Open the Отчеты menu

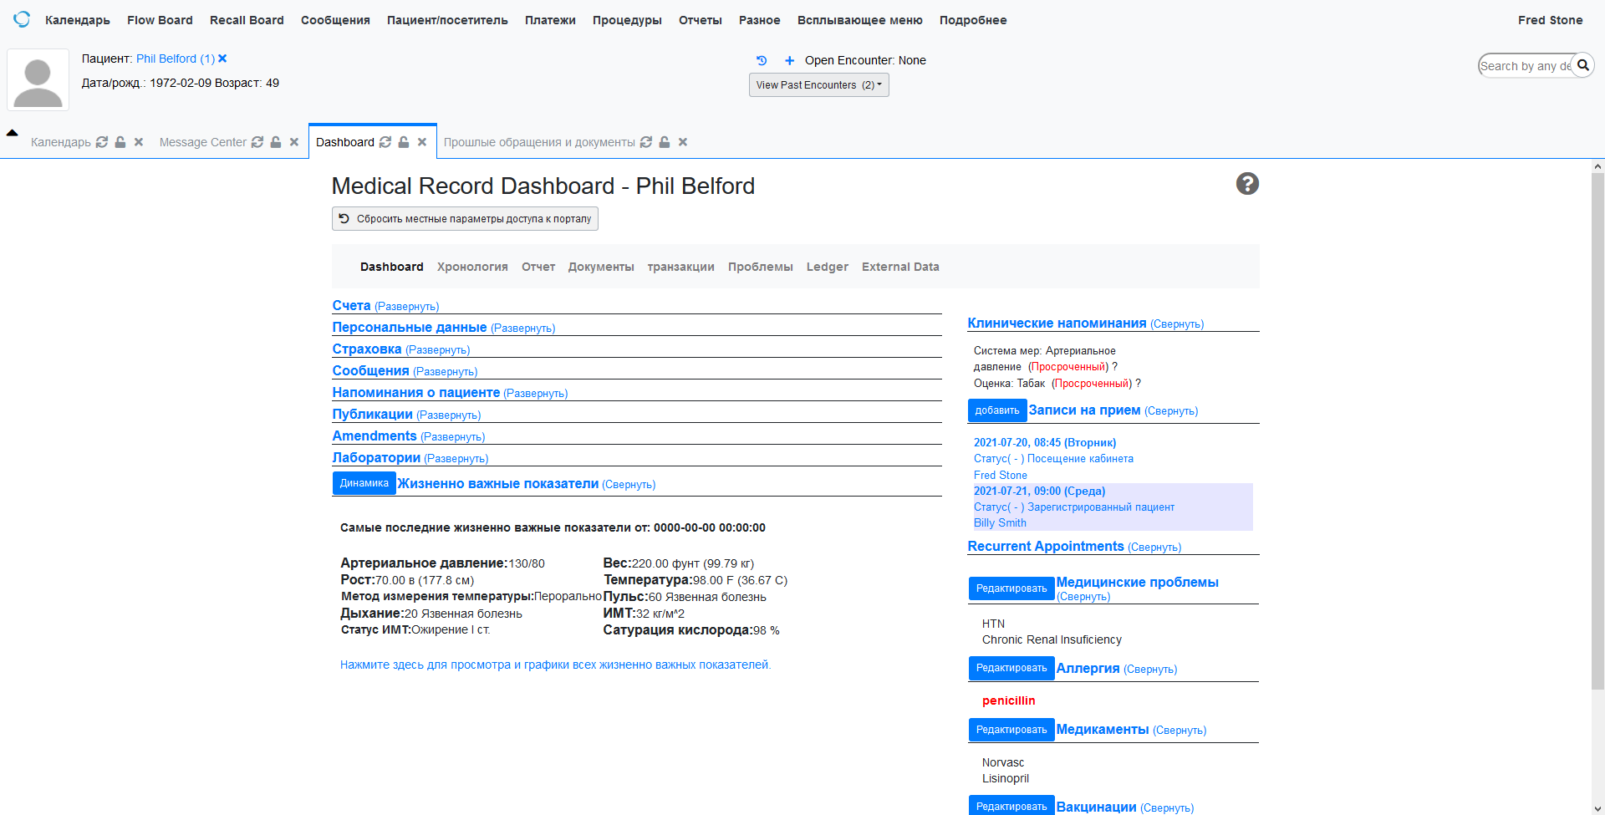coord(700,20)
